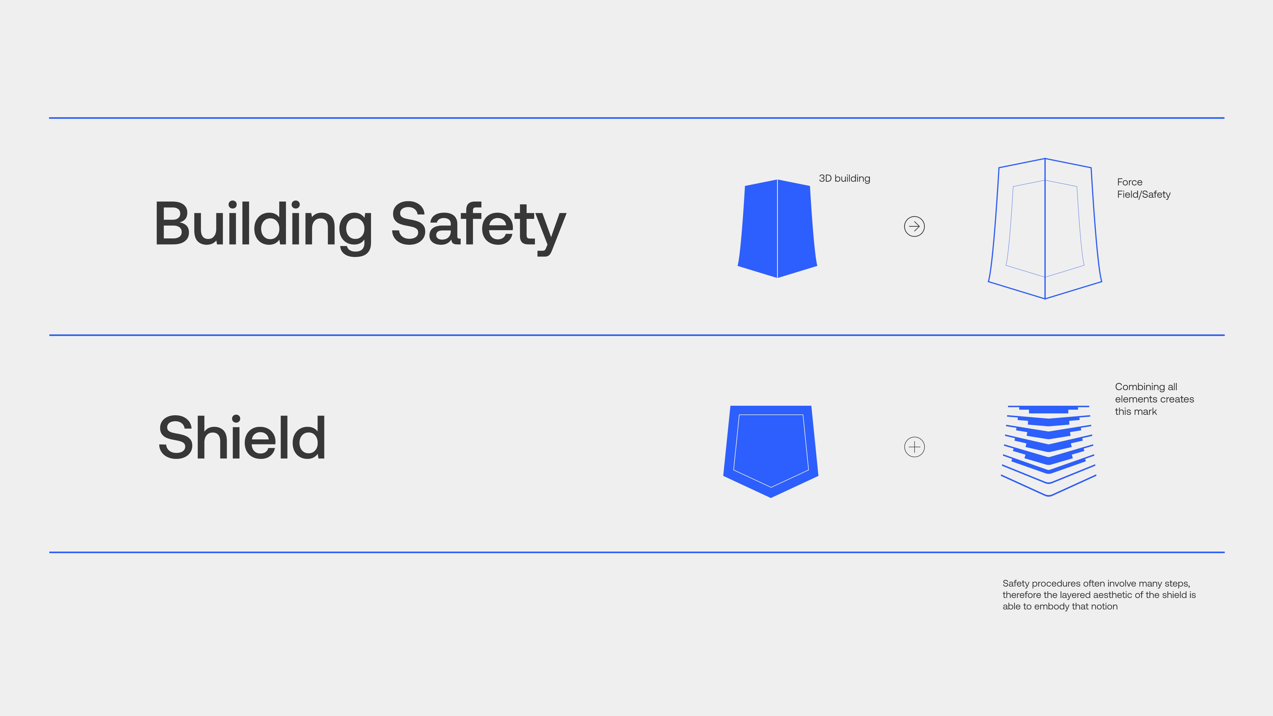Viewport: 1273px width, 716px height.
Task: Select the outlined force field building shape
Action: (1045, 228)
